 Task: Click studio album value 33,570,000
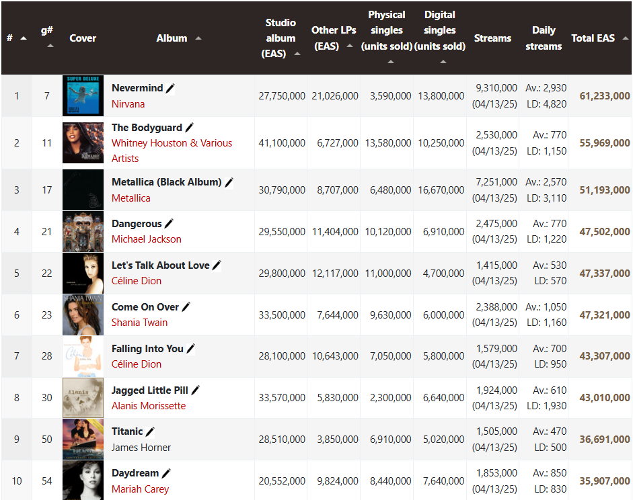(x=282, y=398)
